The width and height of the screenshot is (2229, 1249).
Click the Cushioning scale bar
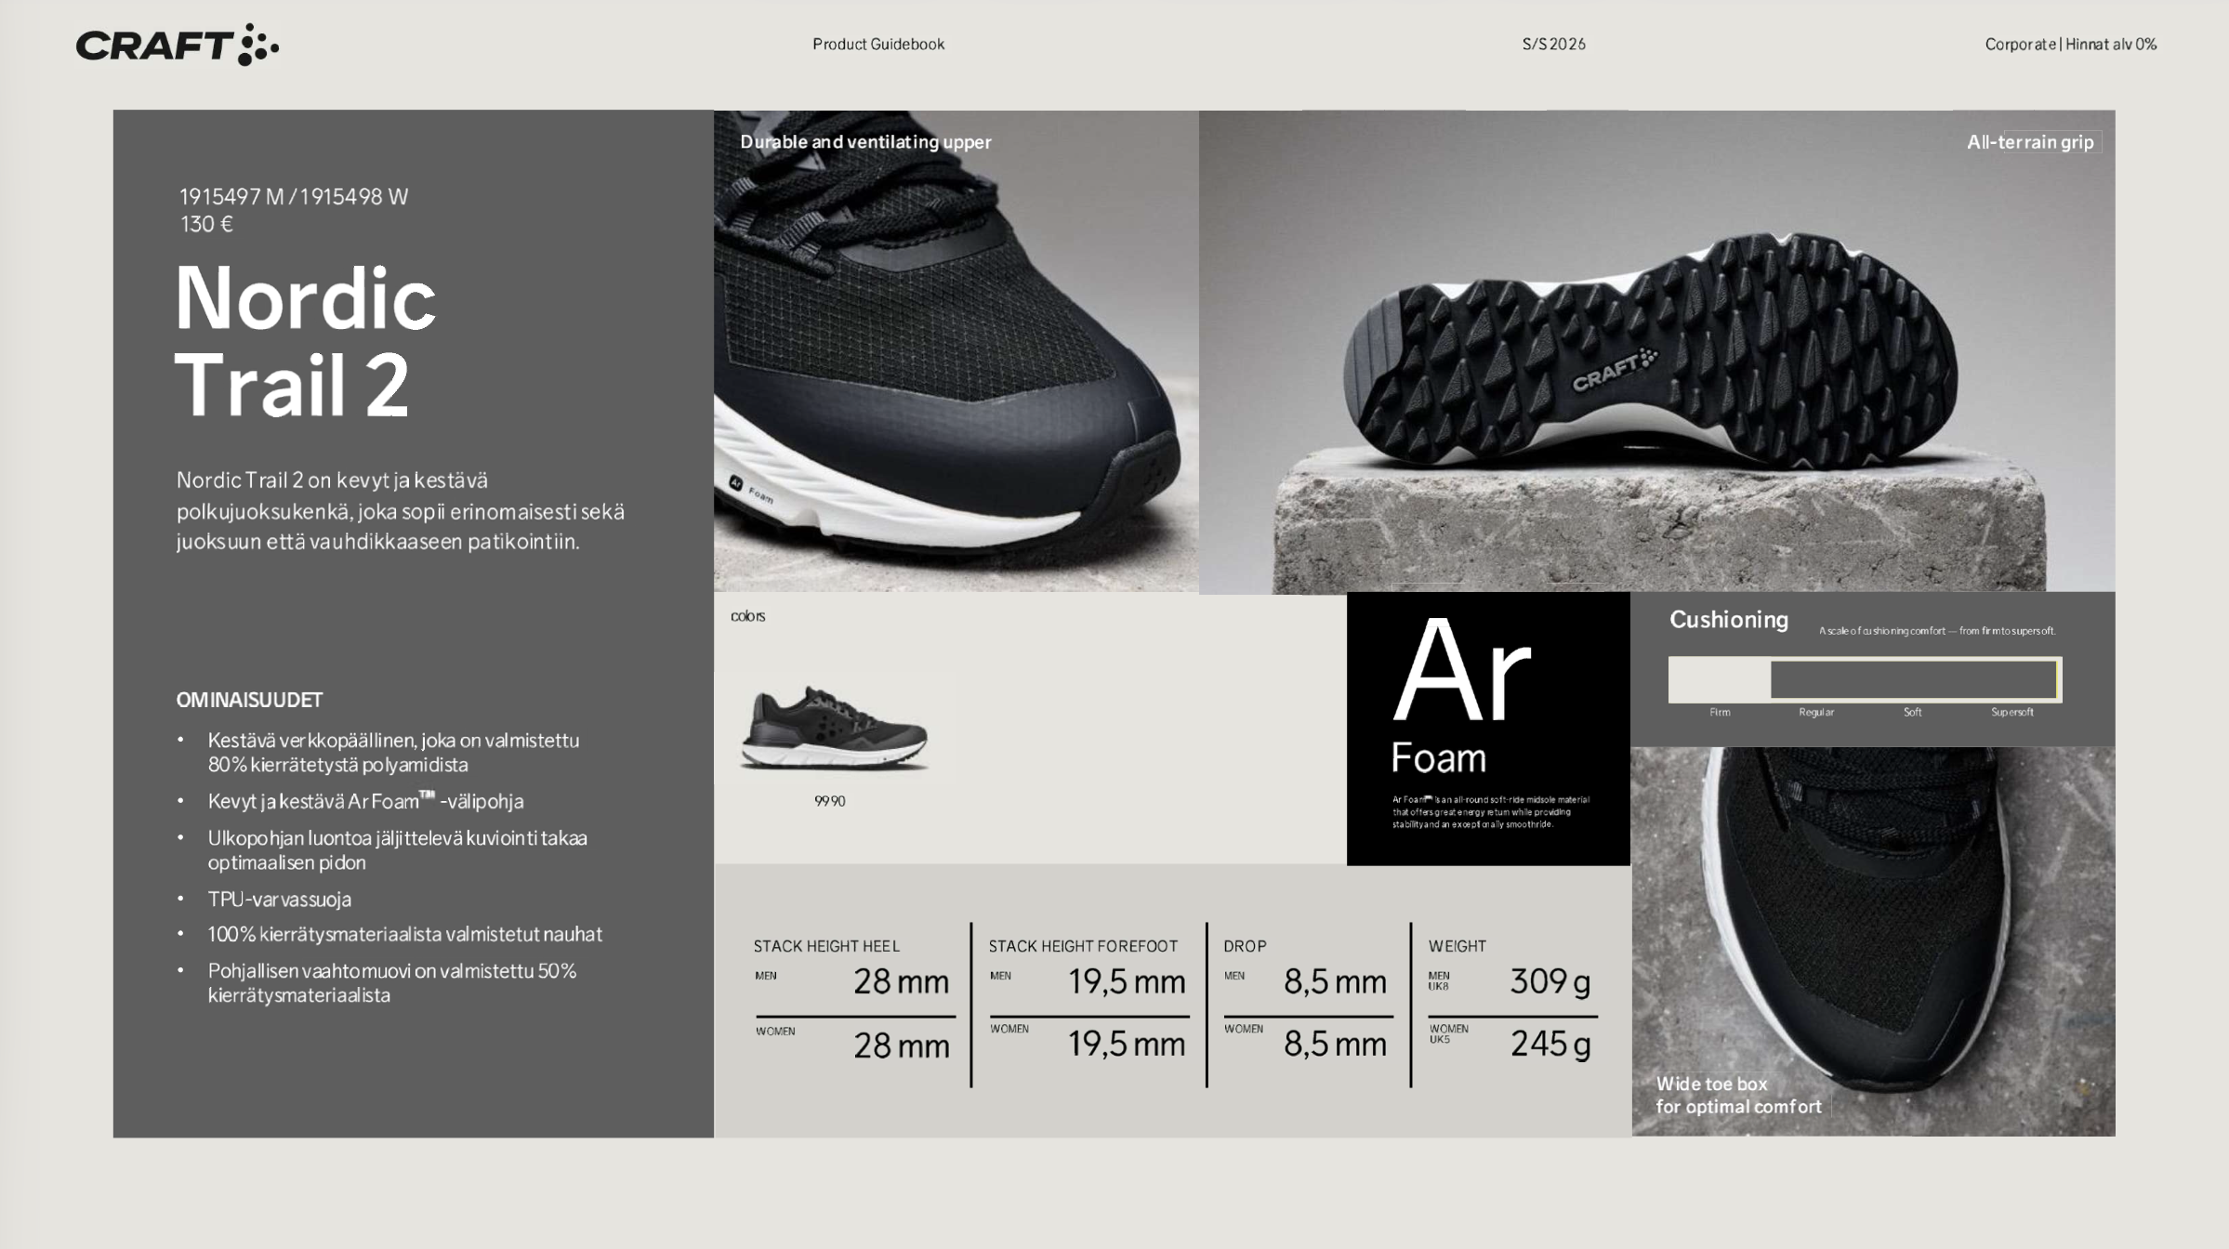[x=1864, y=679]
